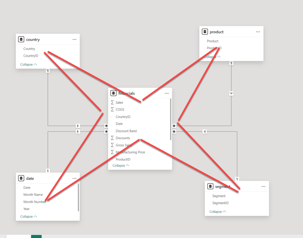Image resolution: width=303 pixels, height=238 pixels.
Task: Select the product table header title
Action: click(217, 32)
